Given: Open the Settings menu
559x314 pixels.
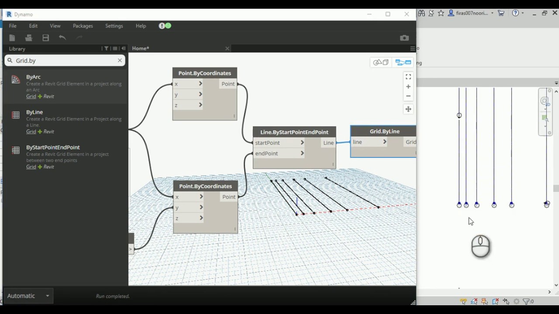Looking at the screenshot, I should (114, 26).
